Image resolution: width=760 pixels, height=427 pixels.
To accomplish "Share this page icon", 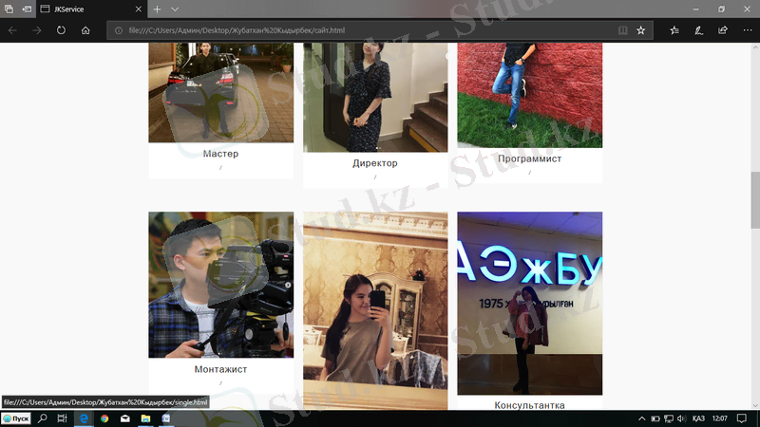I will (723, 30).
